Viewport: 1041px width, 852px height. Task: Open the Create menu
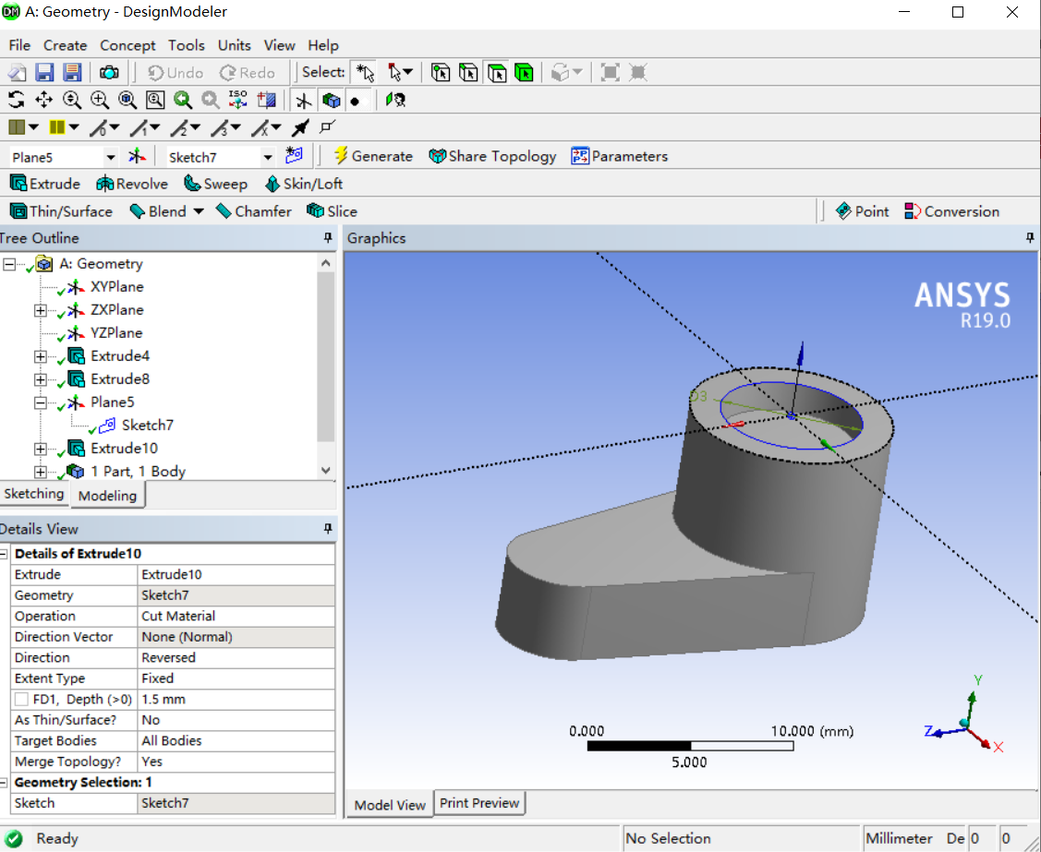pyautogui.click(x=65, y=45)
